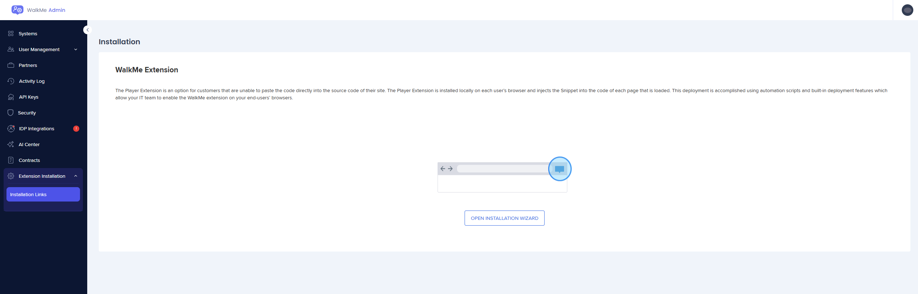Collapse the sidebar with the arrow button
The height and width of the screenshot is (294, 918).
tap(87, 30)
